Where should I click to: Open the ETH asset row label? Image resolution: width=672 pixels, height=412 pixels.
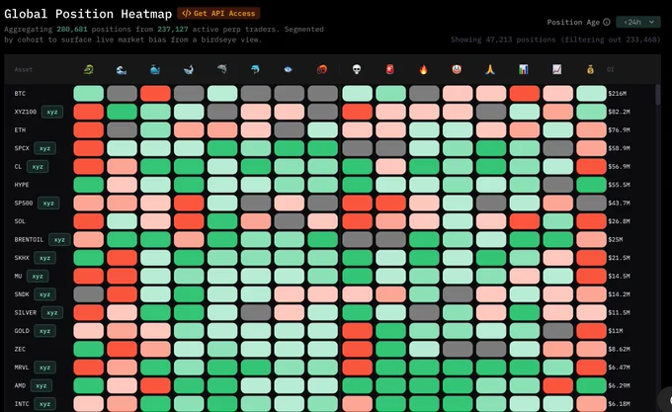click(x=20, y=129)
